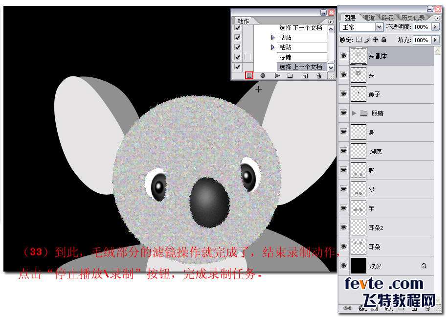448x319 pixels.
Task: Click the link layers chain icon
Action: pyautogui.click(x=347, y=308)
